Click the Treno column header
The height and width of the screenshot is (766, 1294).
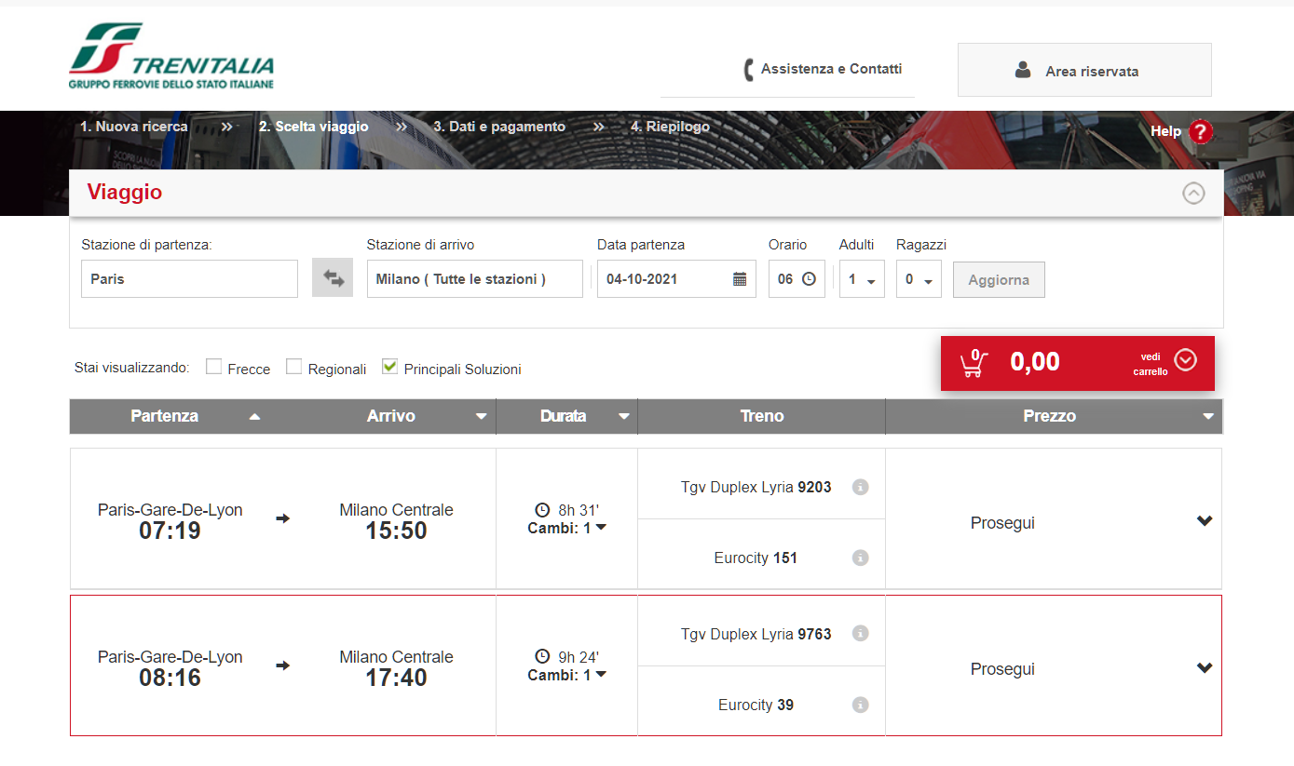click(762, 416)
